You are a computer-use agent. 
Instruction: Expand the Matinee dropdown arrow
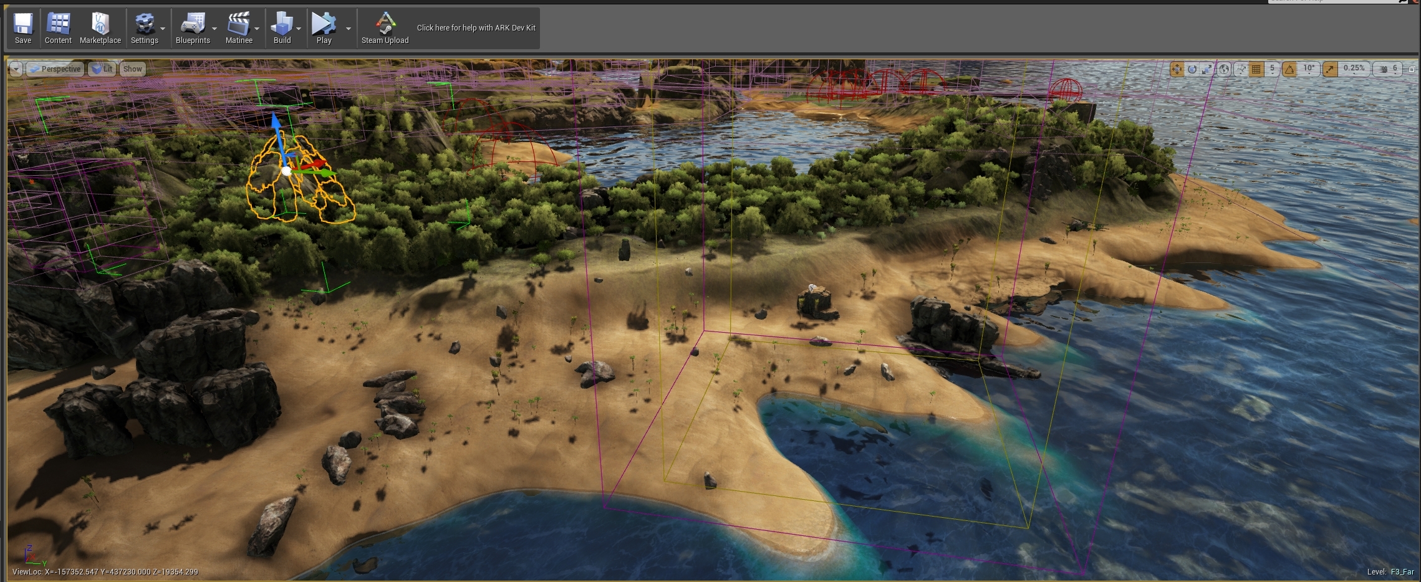coord(257,29)
